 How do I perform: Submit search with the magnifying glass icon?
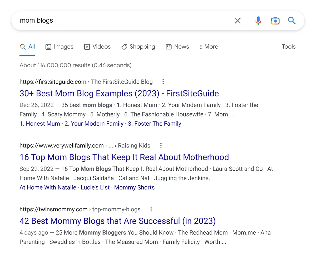pyautogui.click(x=292, y=21)
